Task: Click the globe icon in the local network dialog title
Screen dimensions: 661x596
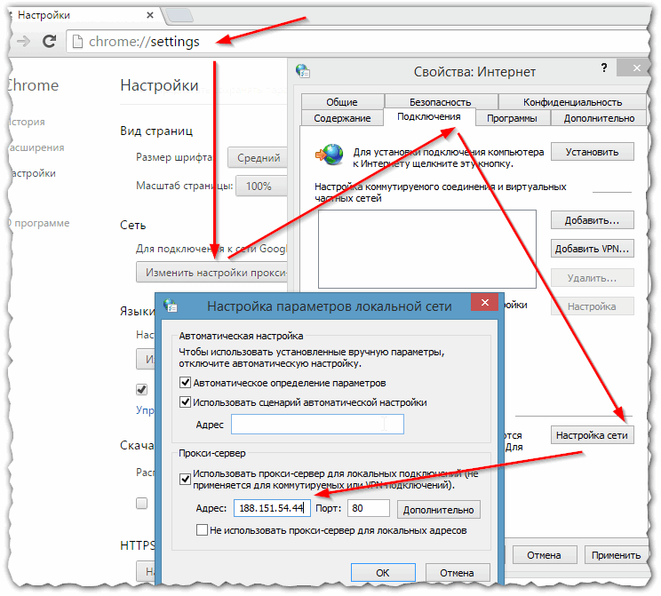Action: coord(171,306)
